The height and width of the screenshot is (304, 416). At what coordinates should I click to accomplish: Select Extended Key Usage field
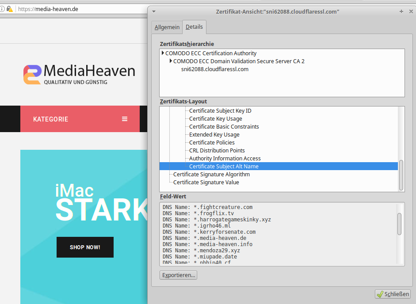coord(214,135)
